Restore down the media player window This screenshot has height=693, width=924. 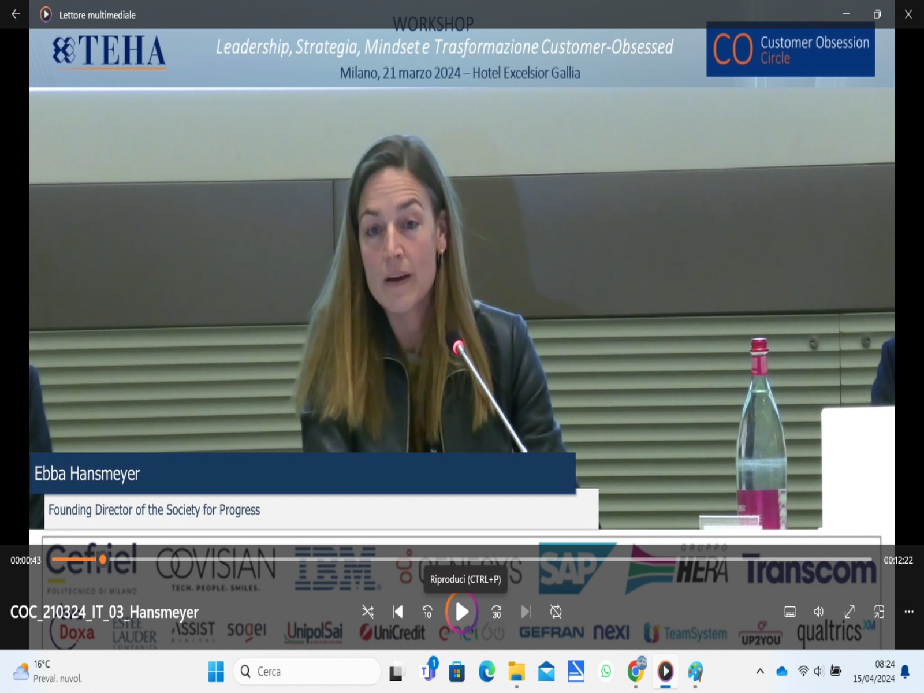point(877,14)
